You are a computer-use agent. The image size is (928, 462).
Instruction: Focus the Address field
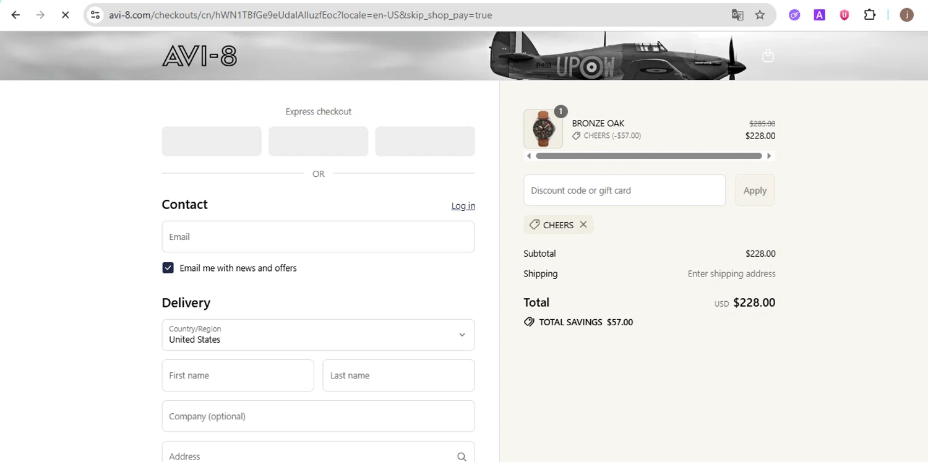point(318,452)
